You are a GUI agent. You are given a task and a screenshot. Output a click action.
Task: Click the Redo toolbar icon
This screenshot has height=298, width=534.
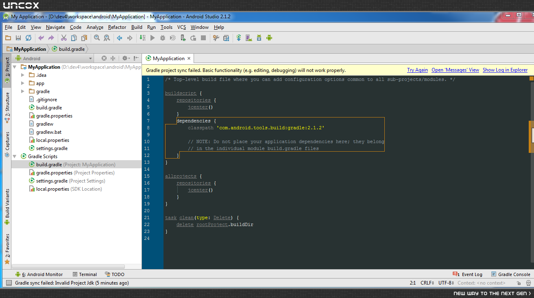[51, 38]
